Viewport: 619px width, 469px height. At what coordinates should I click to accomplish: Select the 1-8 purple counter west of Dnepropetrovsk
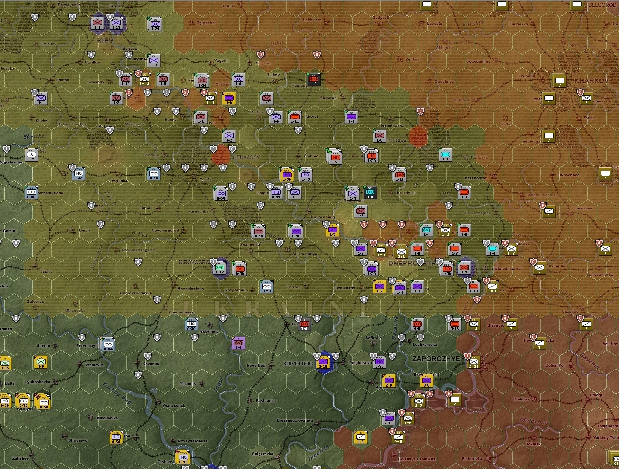361,249
